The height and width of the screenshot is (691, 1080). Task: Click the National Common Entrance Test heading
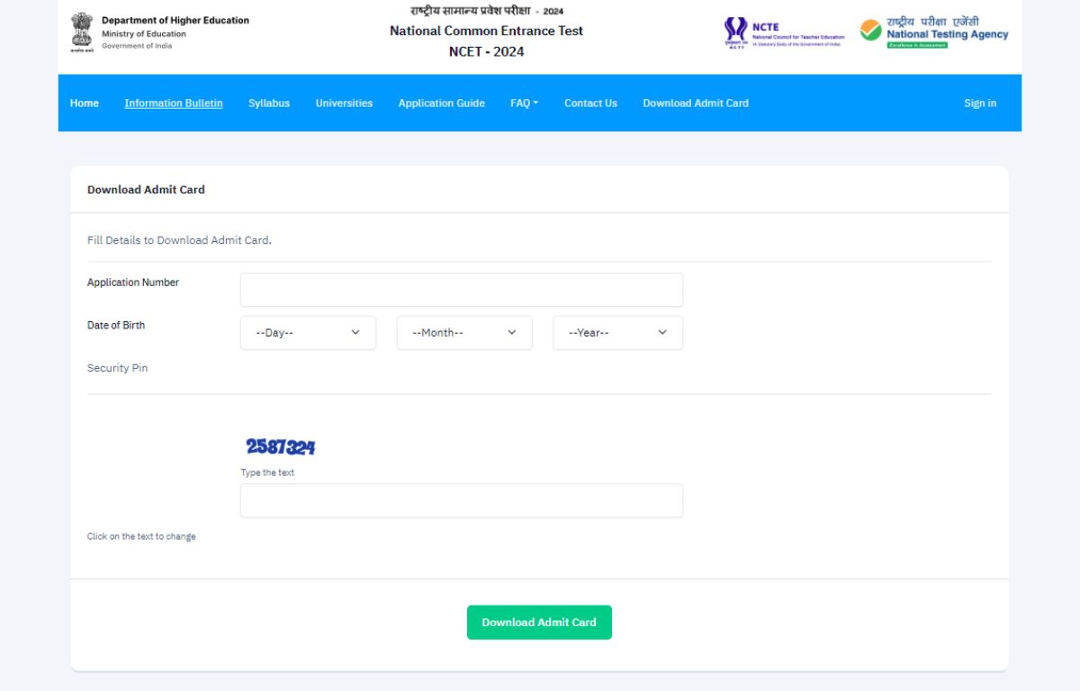pyautogui.click(x=486, y=31)
